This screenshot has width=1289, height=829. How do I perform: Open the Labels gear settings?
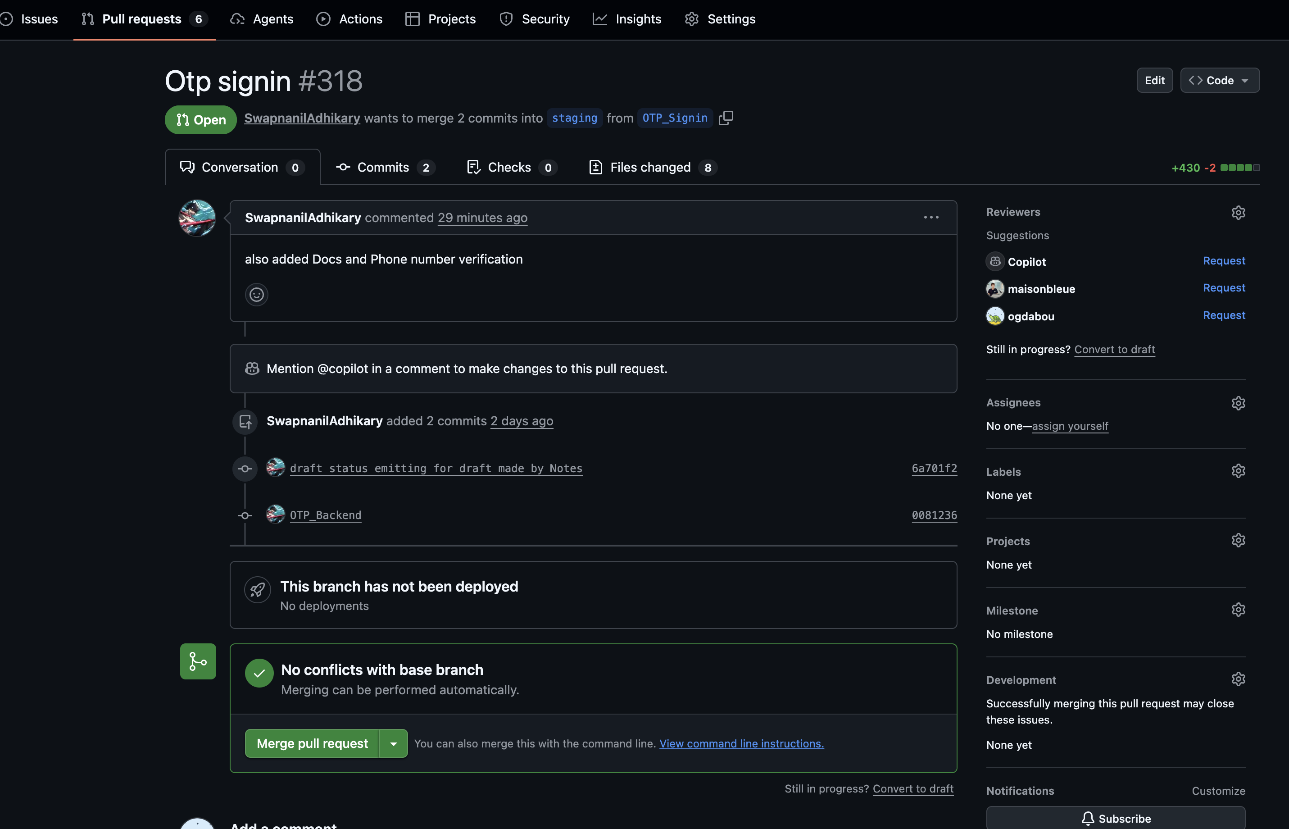pyautogui.click(x=1238, y=471)
